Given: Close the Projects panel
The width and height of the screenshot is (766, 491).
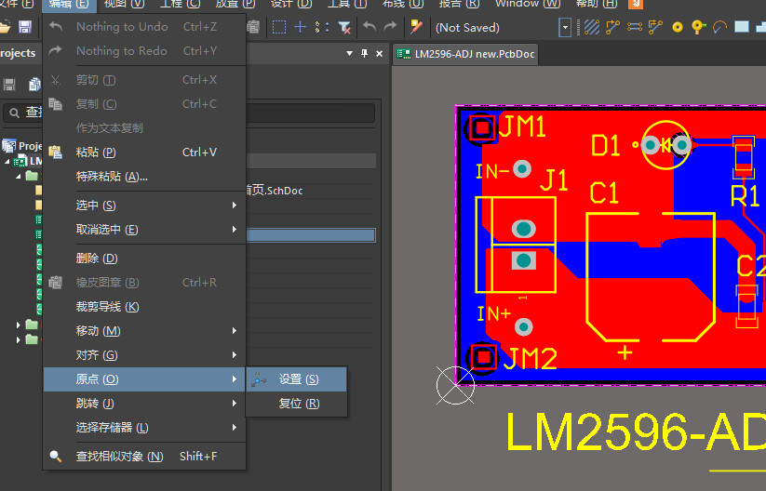Looking at the screenshot, I should (377, 54).
